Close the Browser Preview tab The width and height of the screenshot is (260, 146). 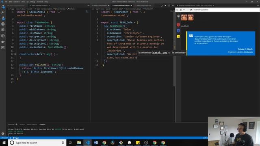pos(213,5)
